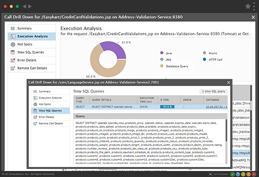
Task: Click the Slow SQL Queries icon in the front window sidebar
Action: coord(35,111)
